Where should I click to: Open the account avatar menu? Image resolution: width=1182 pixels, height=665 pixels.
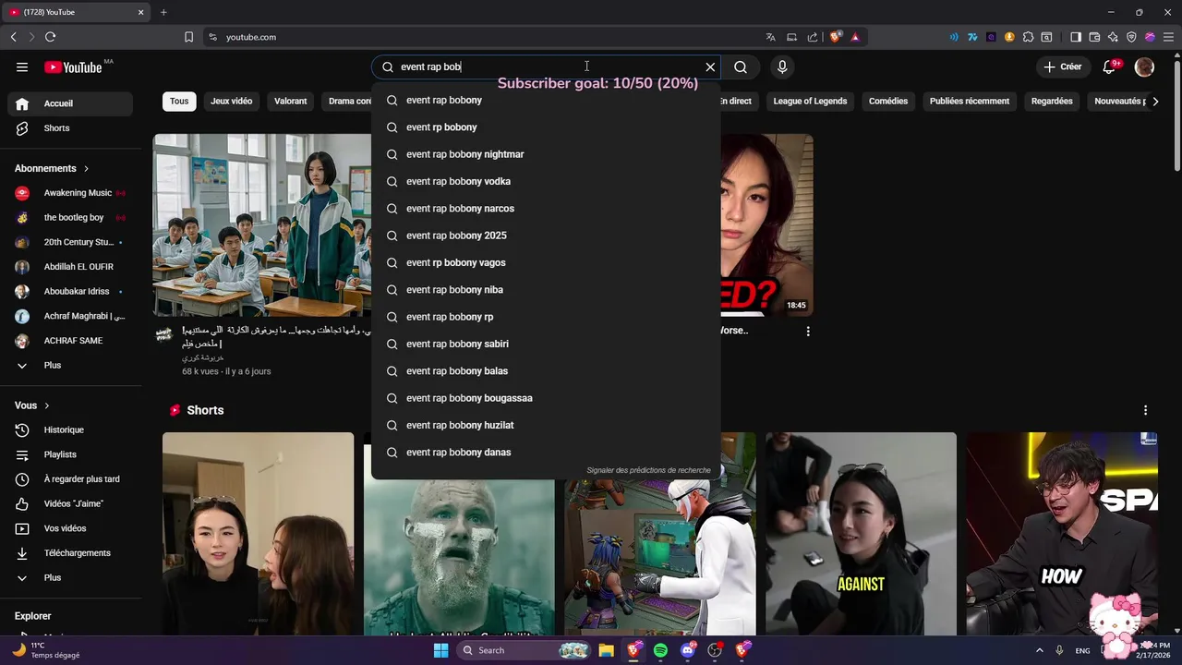tap(1144, 66)
